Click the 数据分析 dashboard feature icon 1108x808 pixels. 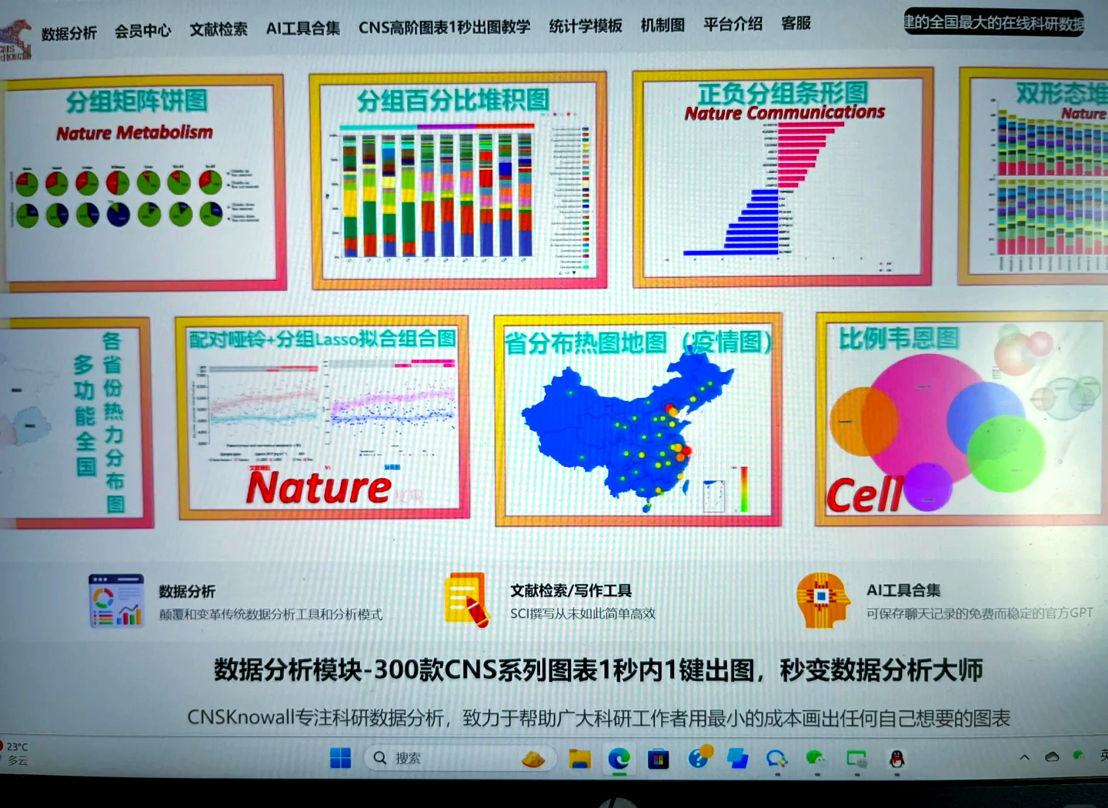tap(116, 601)
